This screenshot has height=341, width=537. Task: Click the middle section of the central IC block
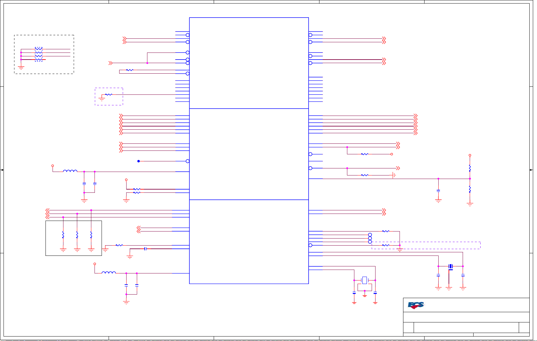click(249, 154)
